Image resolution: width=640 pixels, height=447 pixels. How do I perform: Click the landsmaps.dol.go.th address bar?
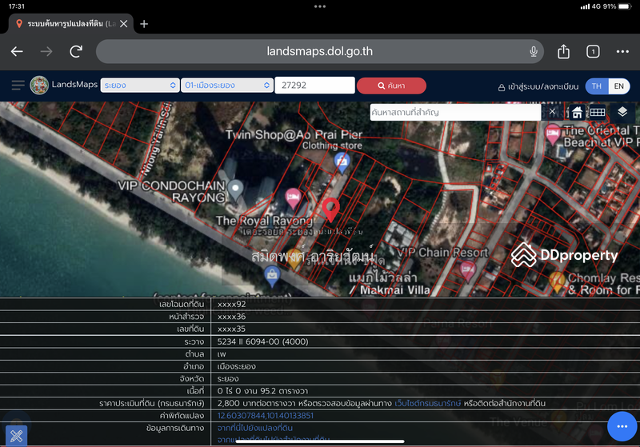point(319,51)
